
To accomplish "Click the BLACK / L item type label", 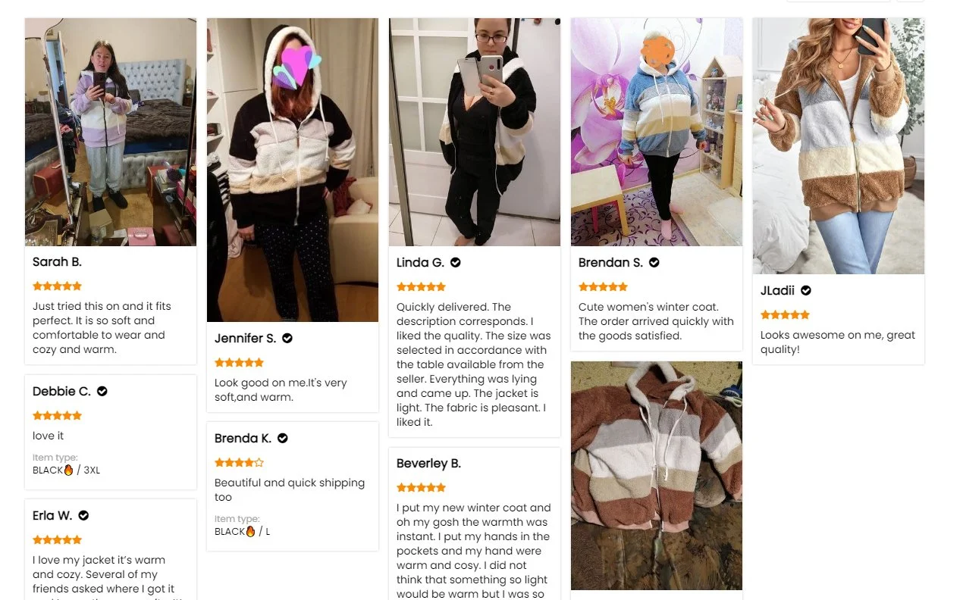I will tap(242, 531).
